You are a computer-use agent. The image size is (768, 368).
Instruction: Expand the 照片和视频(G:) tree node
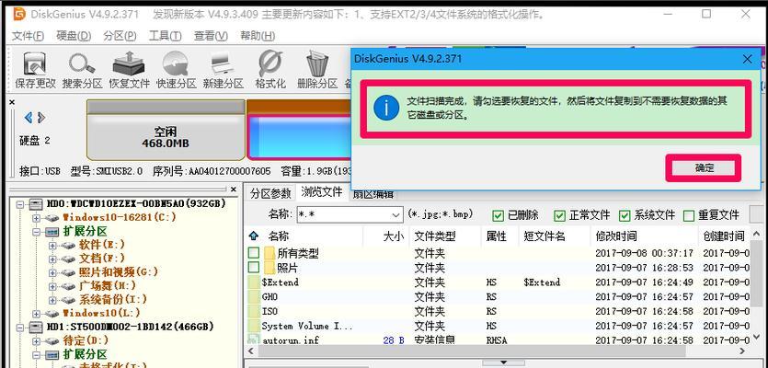click(52, 272)
